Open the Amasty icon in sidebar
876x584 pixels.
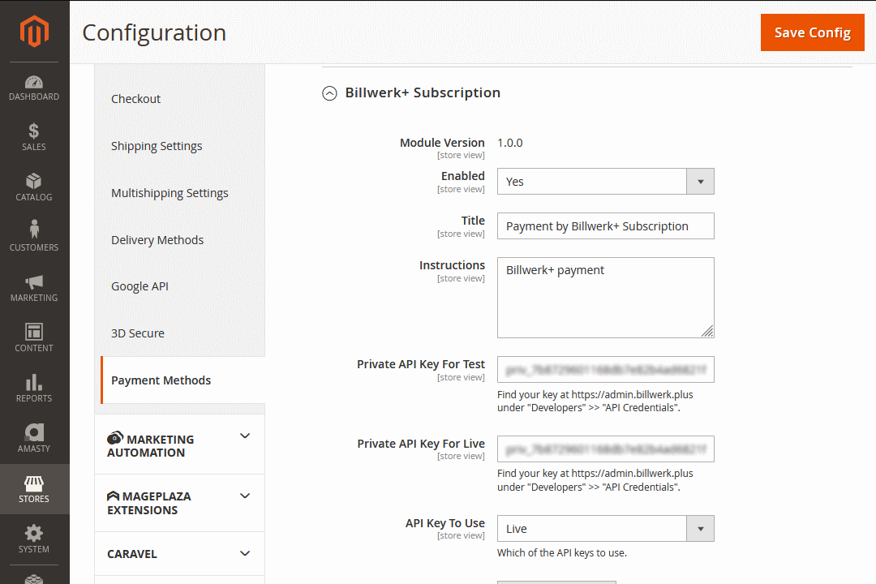click(34, 432)
